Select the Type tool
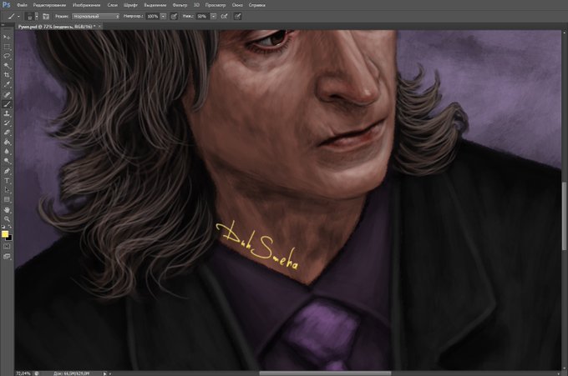Image resolution: width=568 pixels, height=376 pixels. tap(7, 180)
